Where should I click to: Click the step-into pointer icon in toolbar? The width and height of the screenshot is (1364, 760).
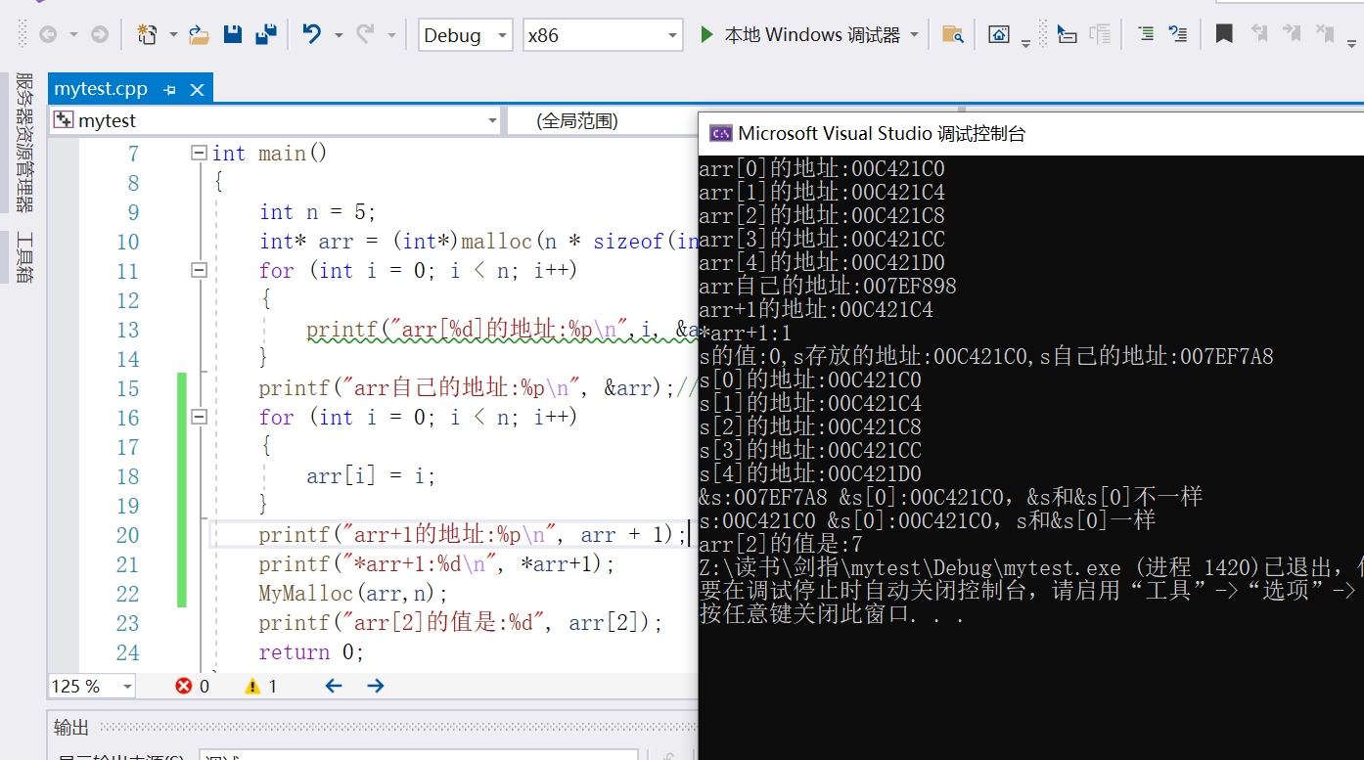point(1068,35)
